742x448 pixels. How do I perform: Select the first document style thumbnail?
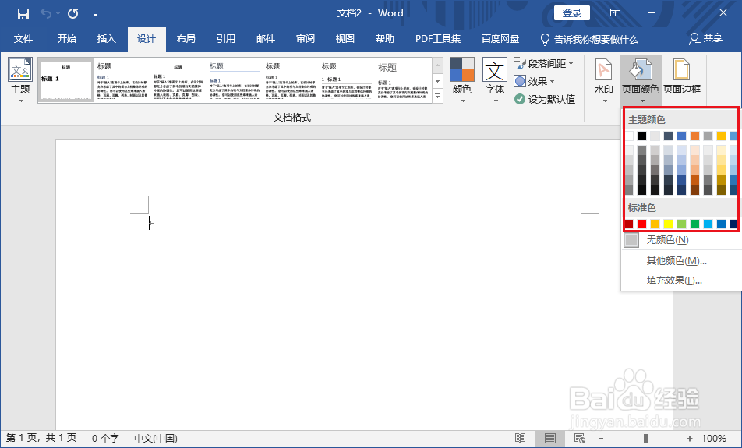(66, 80)
